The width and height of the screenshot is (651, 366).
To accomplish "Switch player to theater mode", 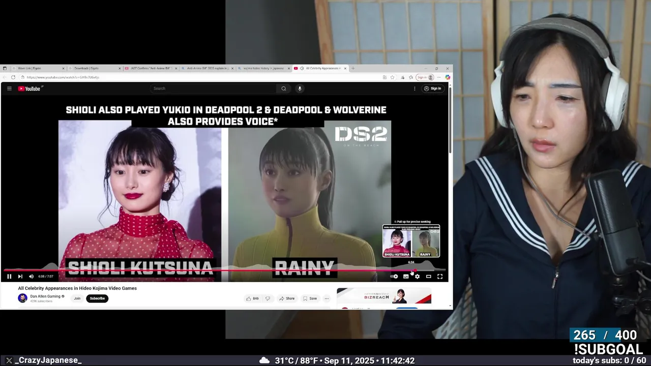I will (x=428, y=277).
